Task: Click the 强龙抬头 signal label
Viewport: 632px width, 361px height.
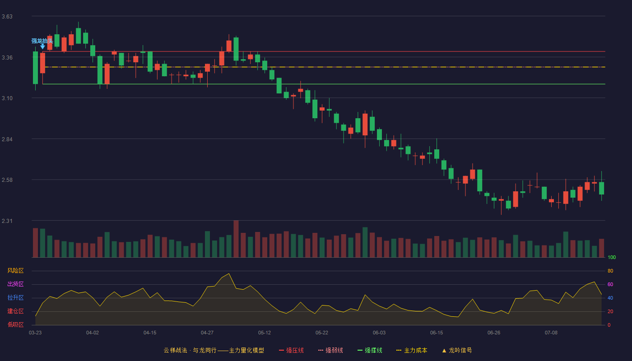Action: point(42,41)
